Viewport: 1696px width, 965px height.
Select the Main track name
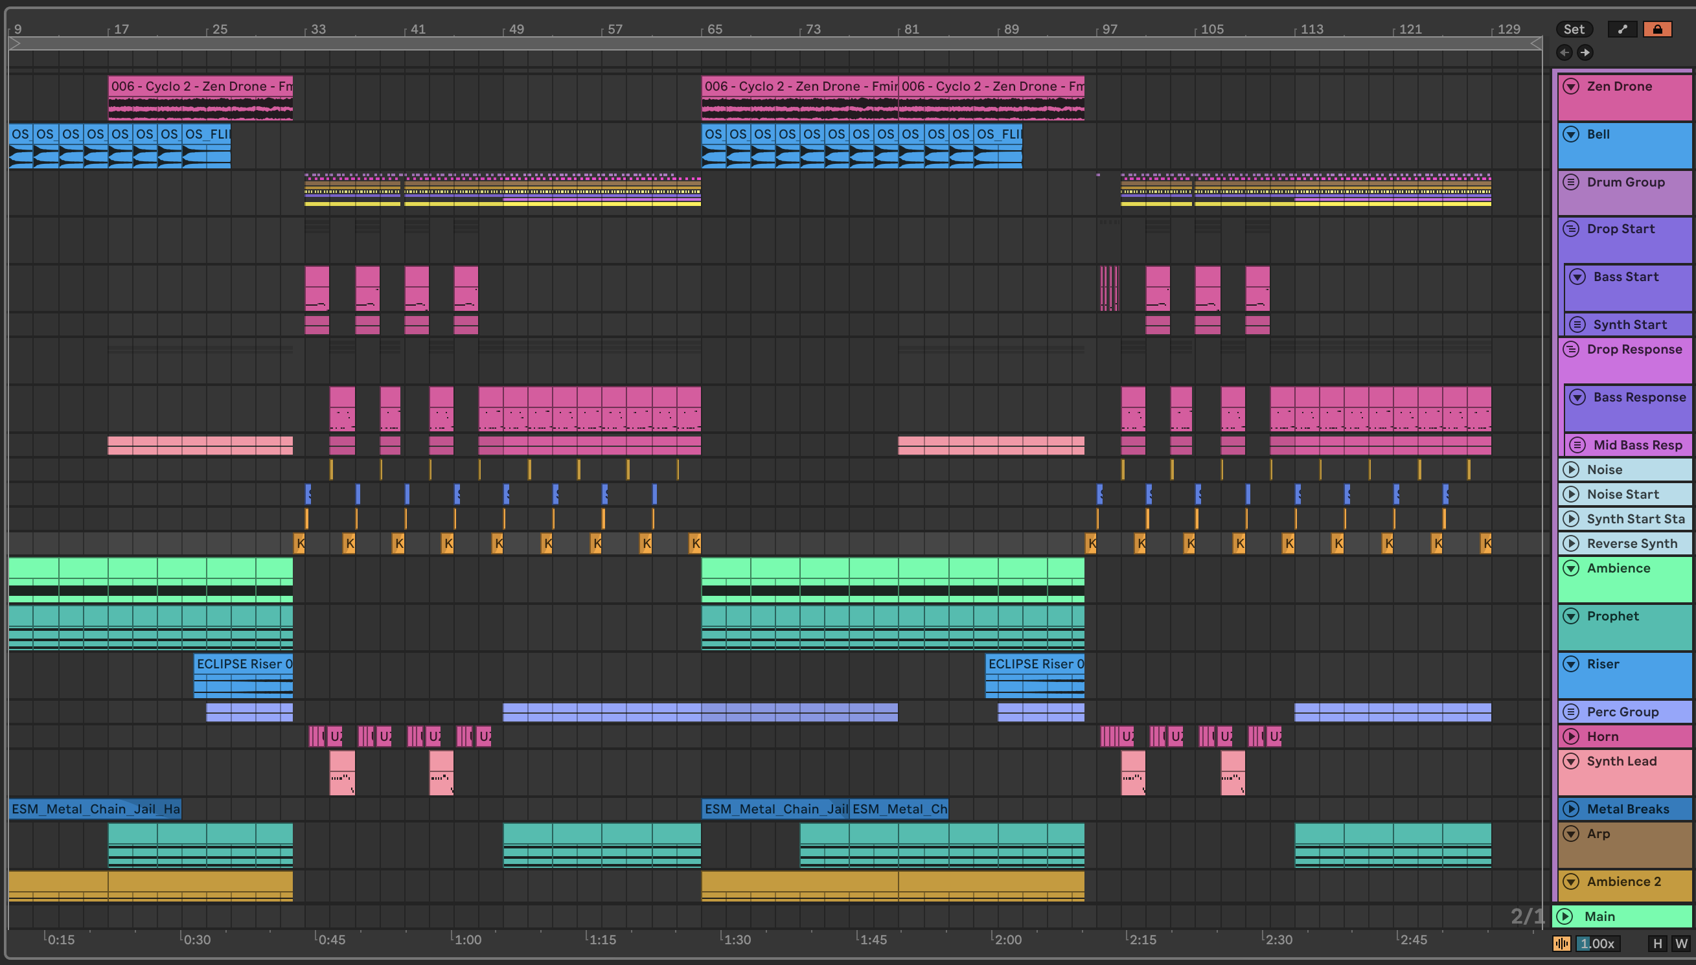tap(1599, 916)
